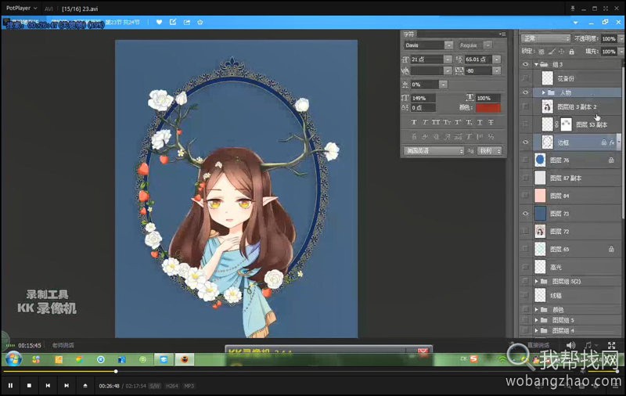The image size is (626, 396).
Task: Click lock position move icon
Action: (x=561, y=52)
